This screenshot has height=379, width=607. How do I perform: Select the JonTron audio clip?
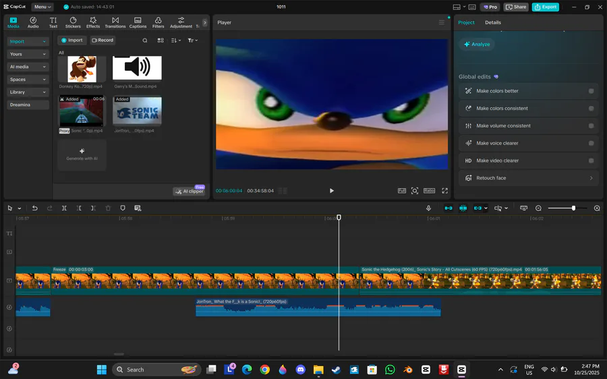point(318,307)
